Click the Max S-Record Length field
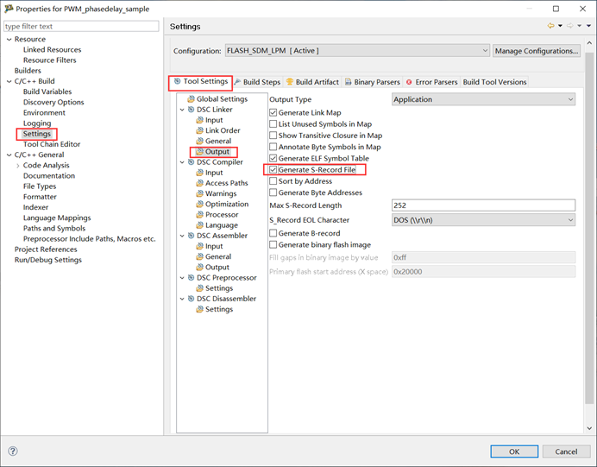The height and width of the screenshot is (467, 597). point(482,205)
